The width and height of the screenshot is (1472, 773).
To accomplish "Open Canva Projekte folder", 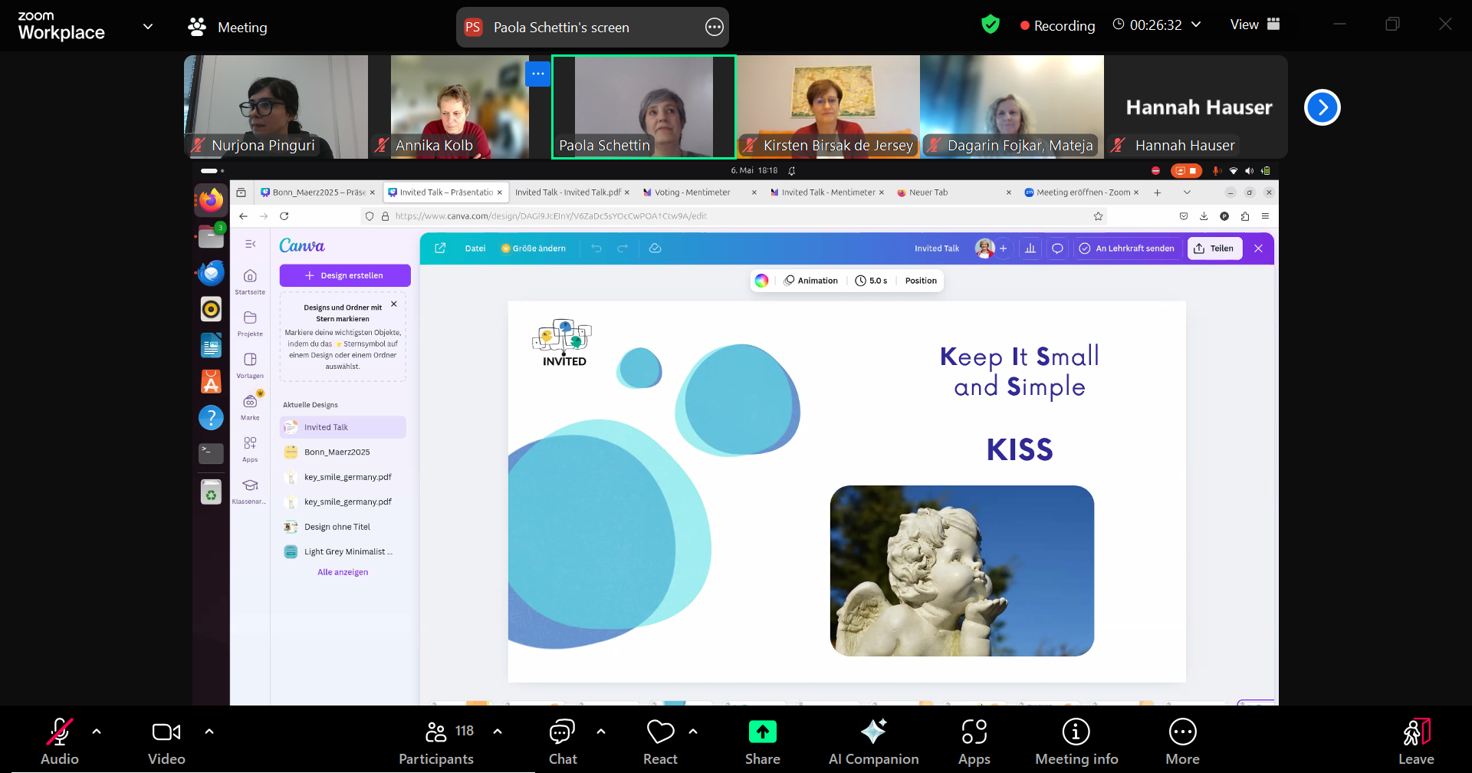I will pyautogui.click(x=250, y=324).
